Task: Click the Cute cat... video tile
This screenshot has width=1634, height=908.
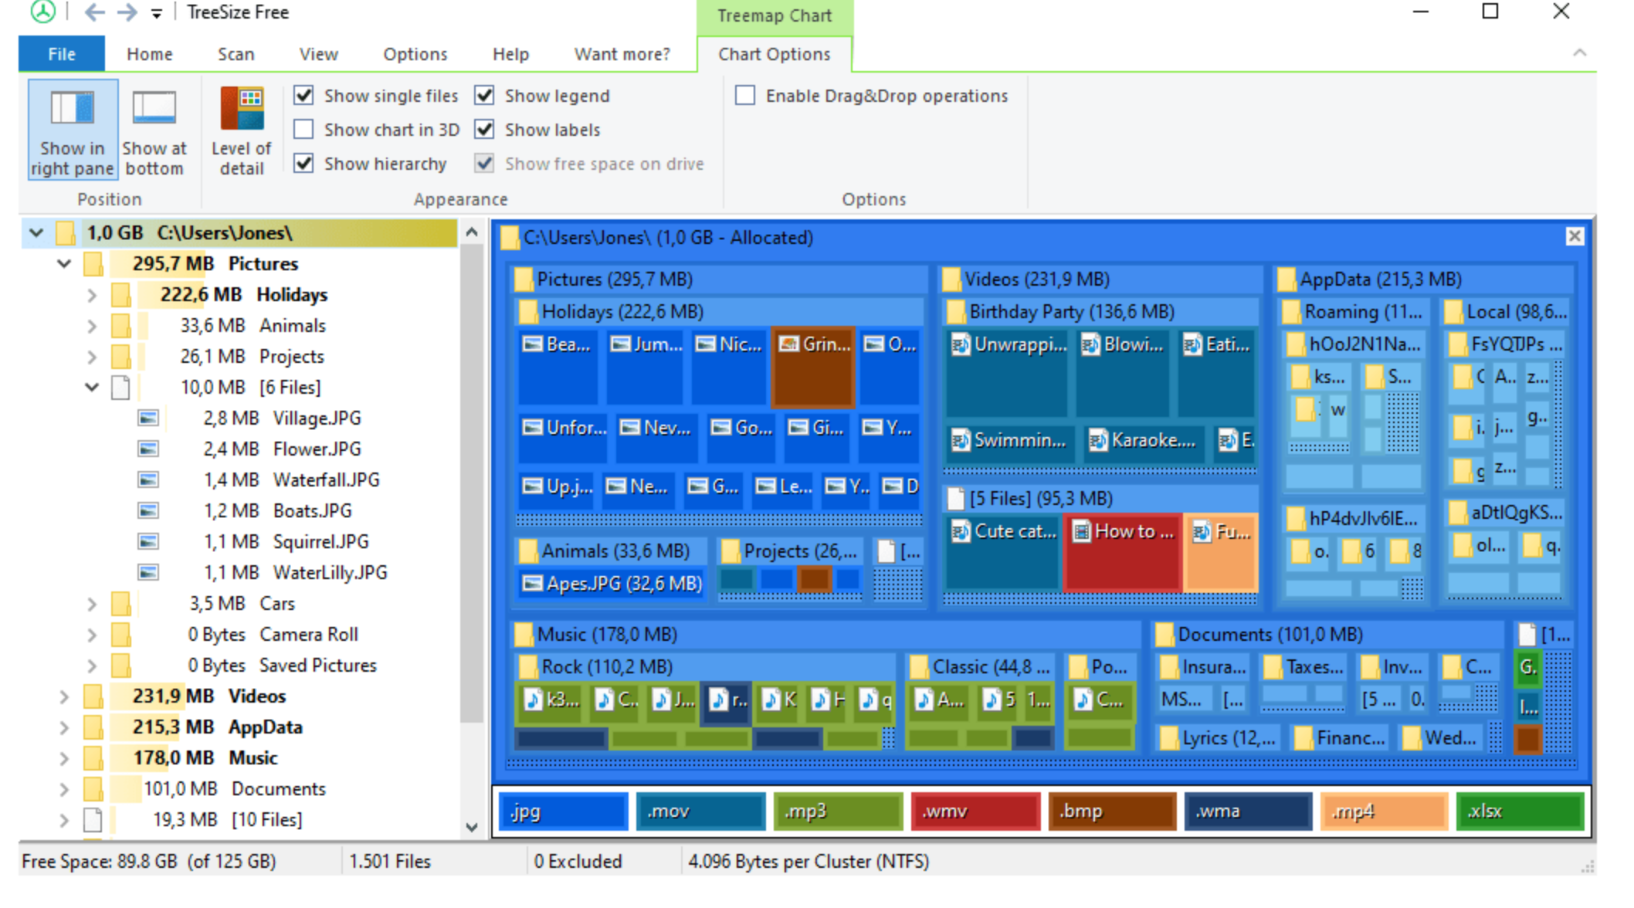Action: tap(1002, 554)
